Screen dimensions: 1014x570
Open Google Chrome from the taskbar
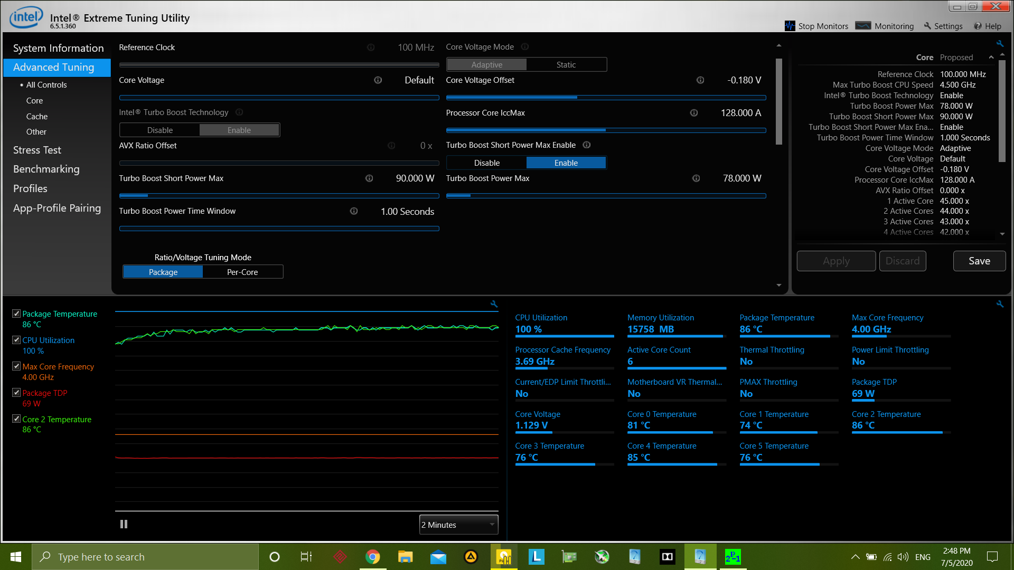(x=373, y=557)
